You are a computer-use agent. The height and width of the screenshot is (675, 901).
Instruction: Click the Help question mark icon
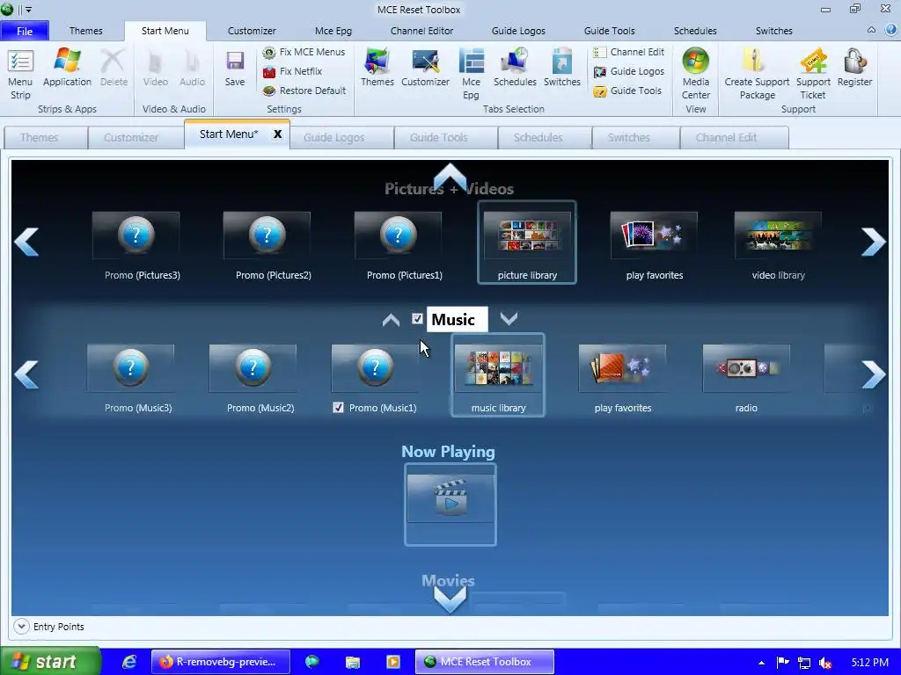891,30
